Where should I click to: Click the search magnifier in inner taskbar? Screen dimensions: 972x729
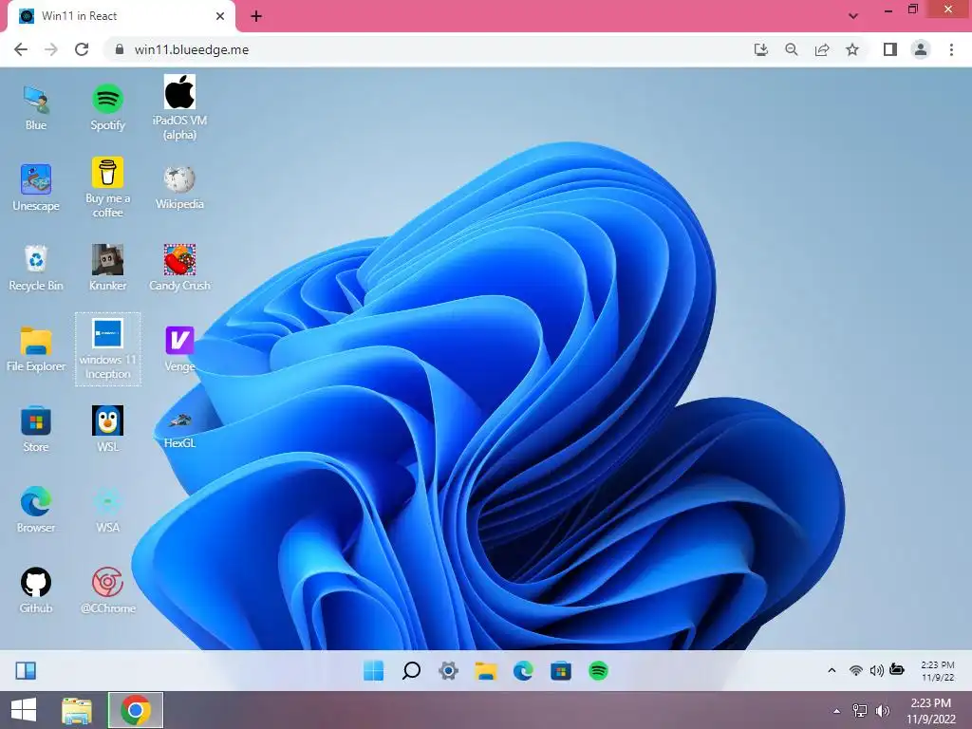coord(411,671)
